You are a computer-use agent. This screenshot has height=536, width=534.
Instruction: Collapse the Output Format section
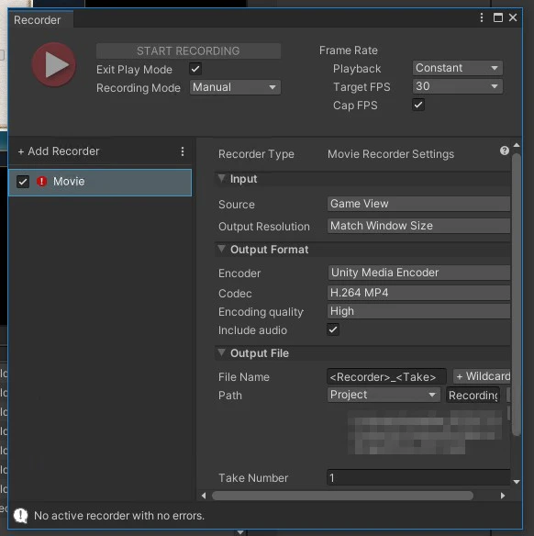click(222, 249)
